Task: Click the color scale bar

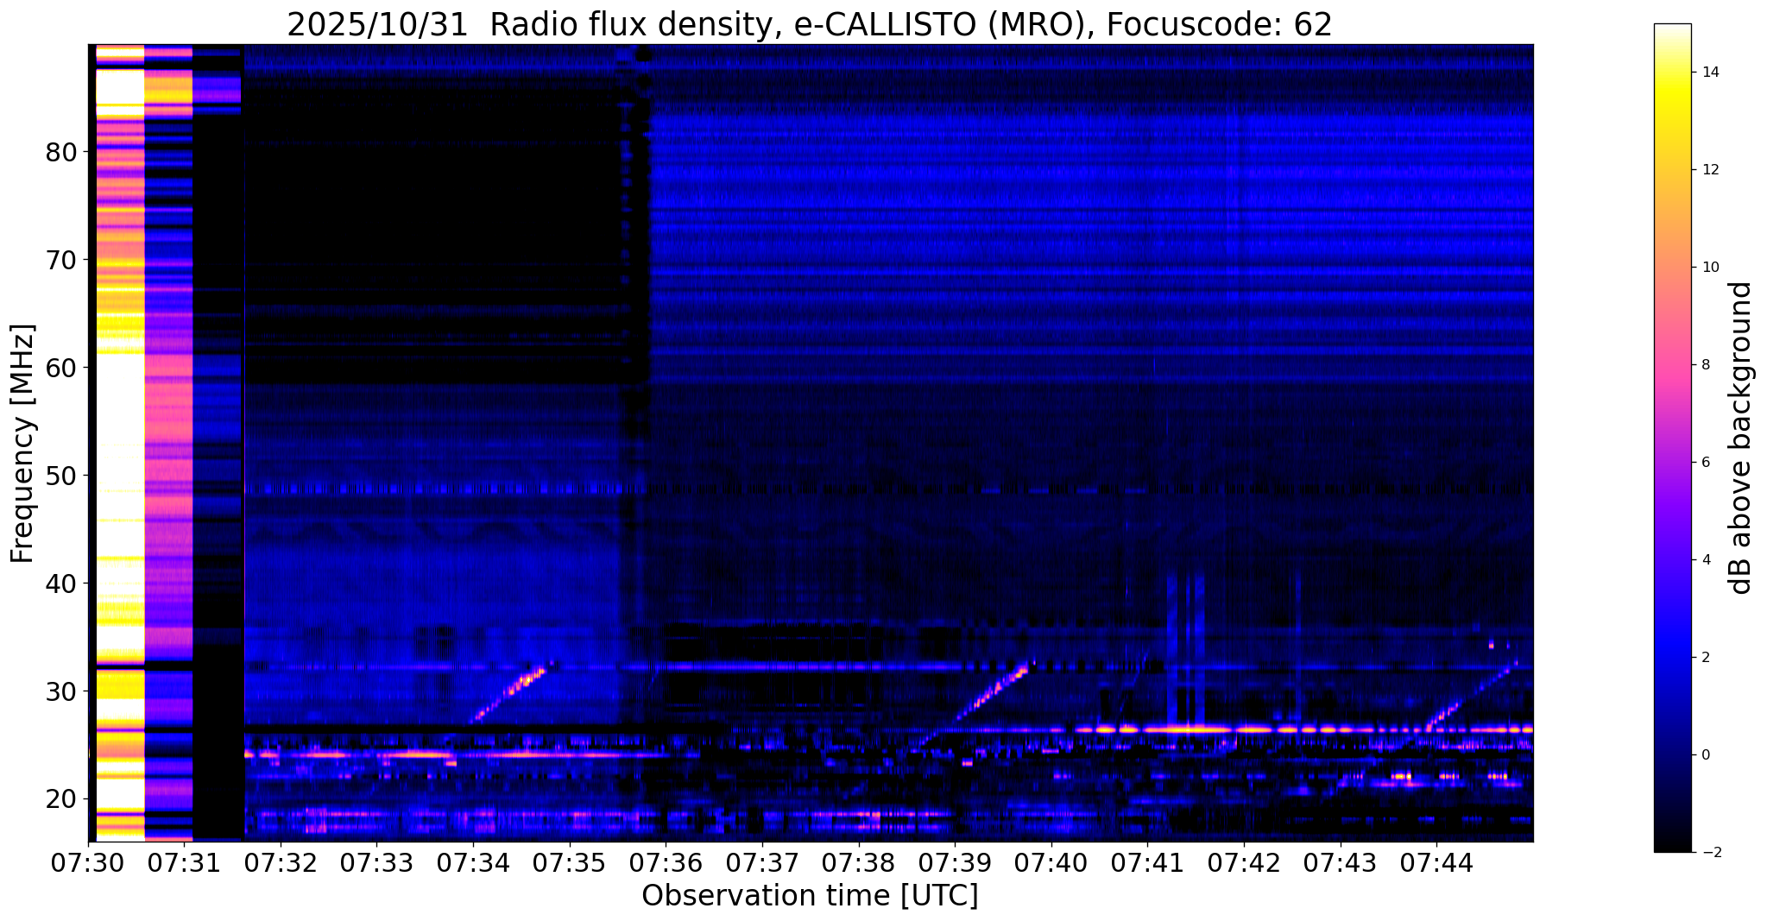Action: pyautogui.click(x=1672, y=438)
